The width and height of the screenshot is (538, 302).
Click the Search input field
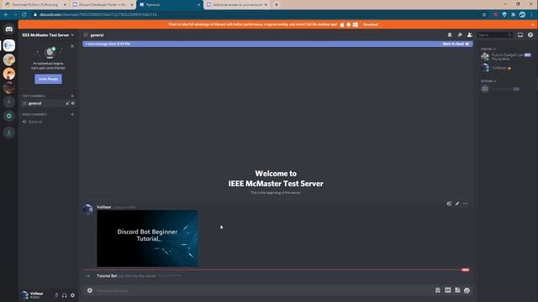495,35
